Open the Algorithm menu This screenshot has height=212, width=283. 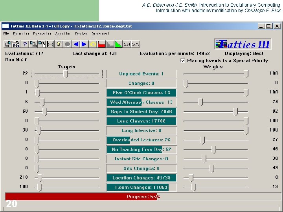coord(63,33)
